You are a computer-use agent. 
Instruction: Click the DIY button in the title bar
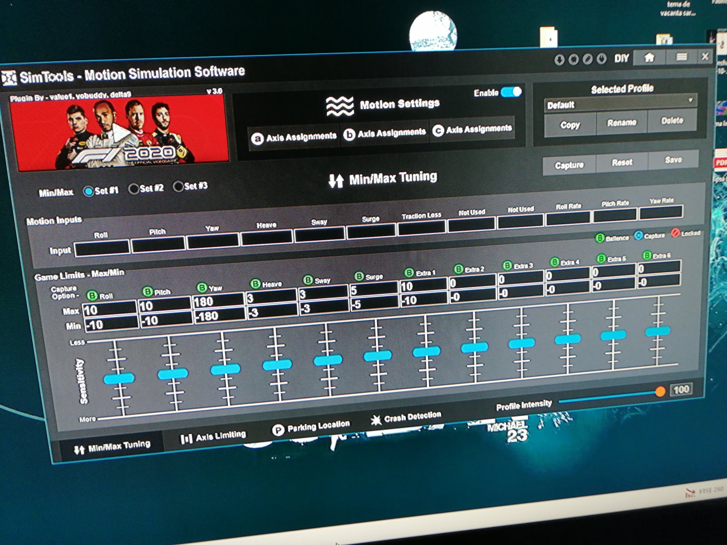(621, 58)
